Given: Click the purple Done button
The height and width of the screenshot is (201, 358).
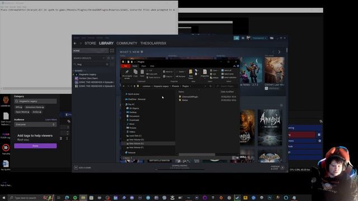Looking at the screenshot, I should [35, 146].
